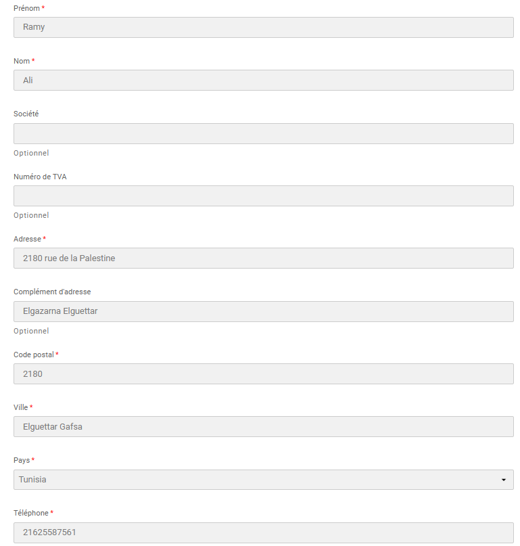520x546 pixels.
Task: Select the Ville field with Elguettar Gafsa
Action: [x=263, y=426]
